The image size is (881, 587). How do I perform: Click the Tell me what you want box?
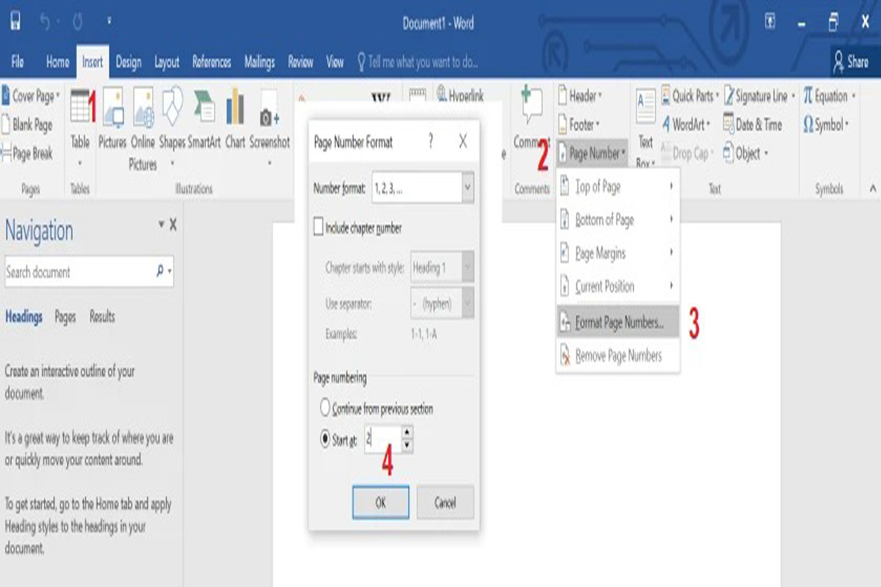pyautogui.click(x=417, y=62)
